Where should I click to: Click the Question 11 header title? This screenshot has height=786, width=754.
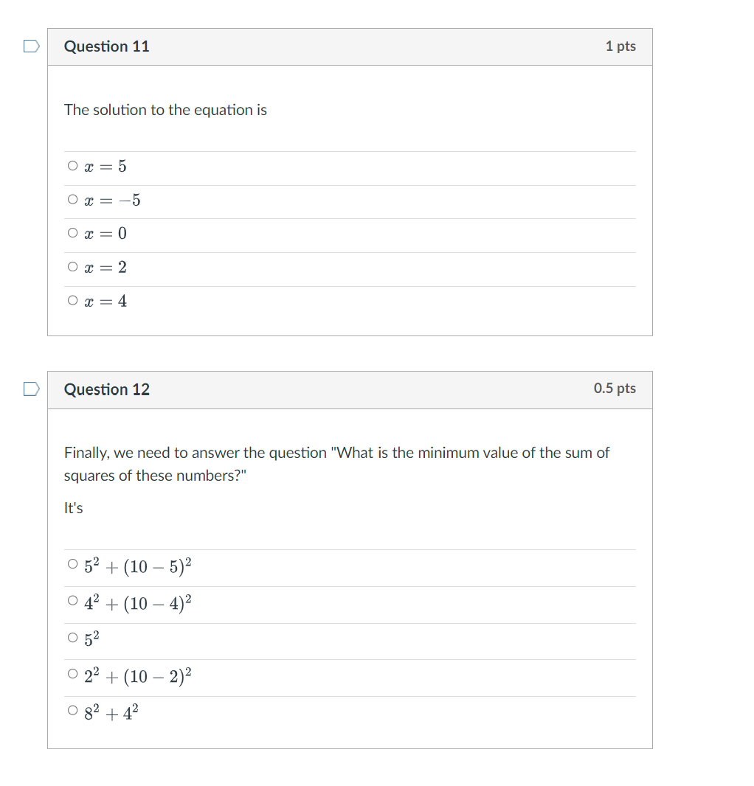(x=107, y=46)
